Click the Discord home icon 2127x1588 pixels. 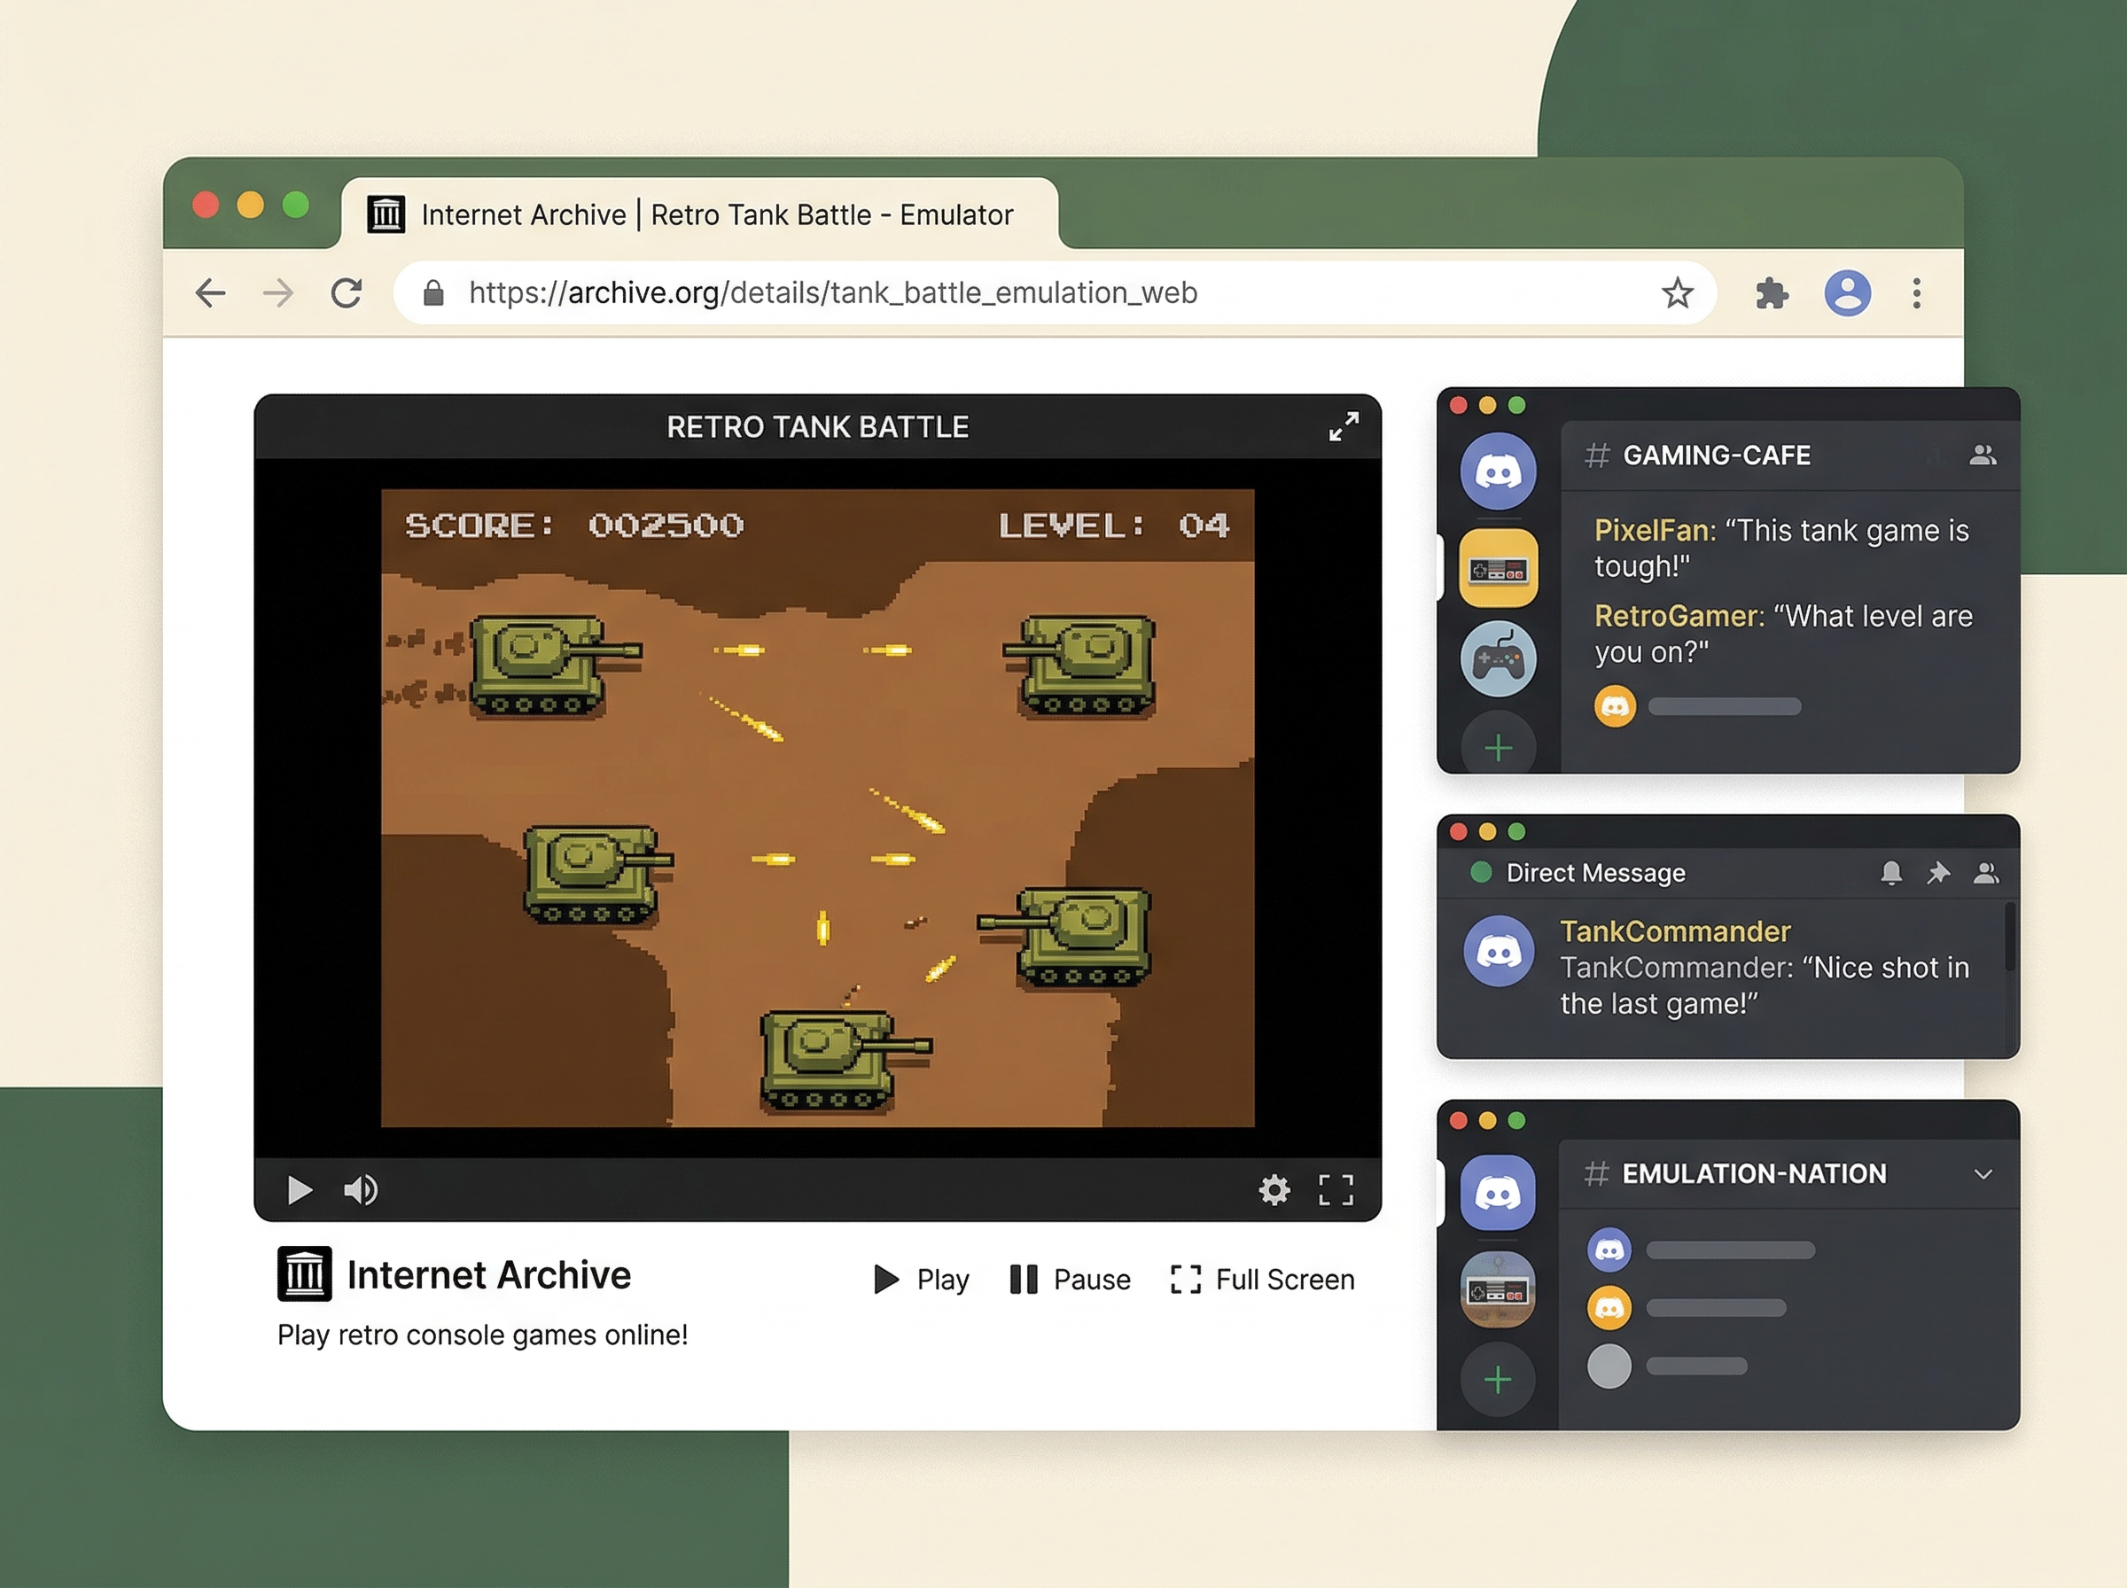pyautogui.click(x=1498, y=469)
